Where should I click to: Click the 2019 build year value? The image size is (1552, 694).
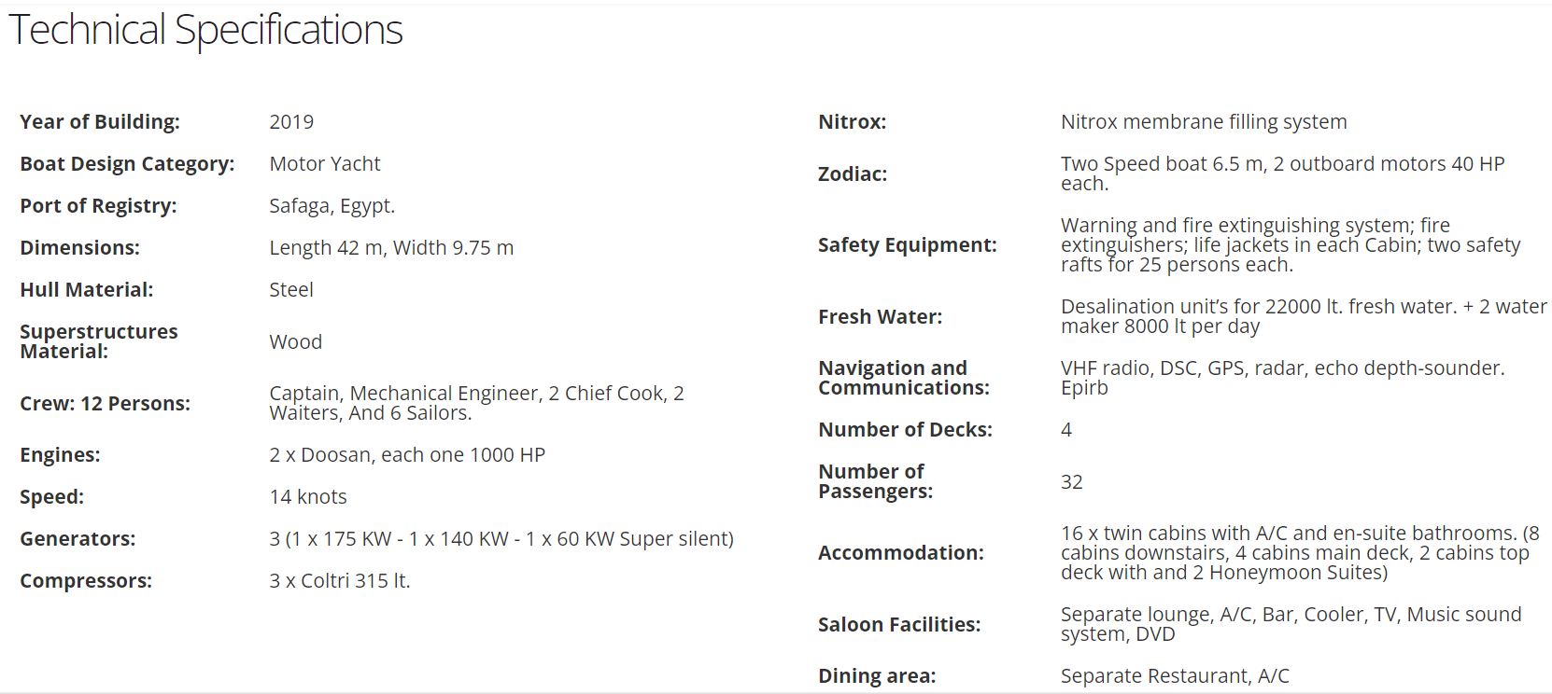click(291, 122)
